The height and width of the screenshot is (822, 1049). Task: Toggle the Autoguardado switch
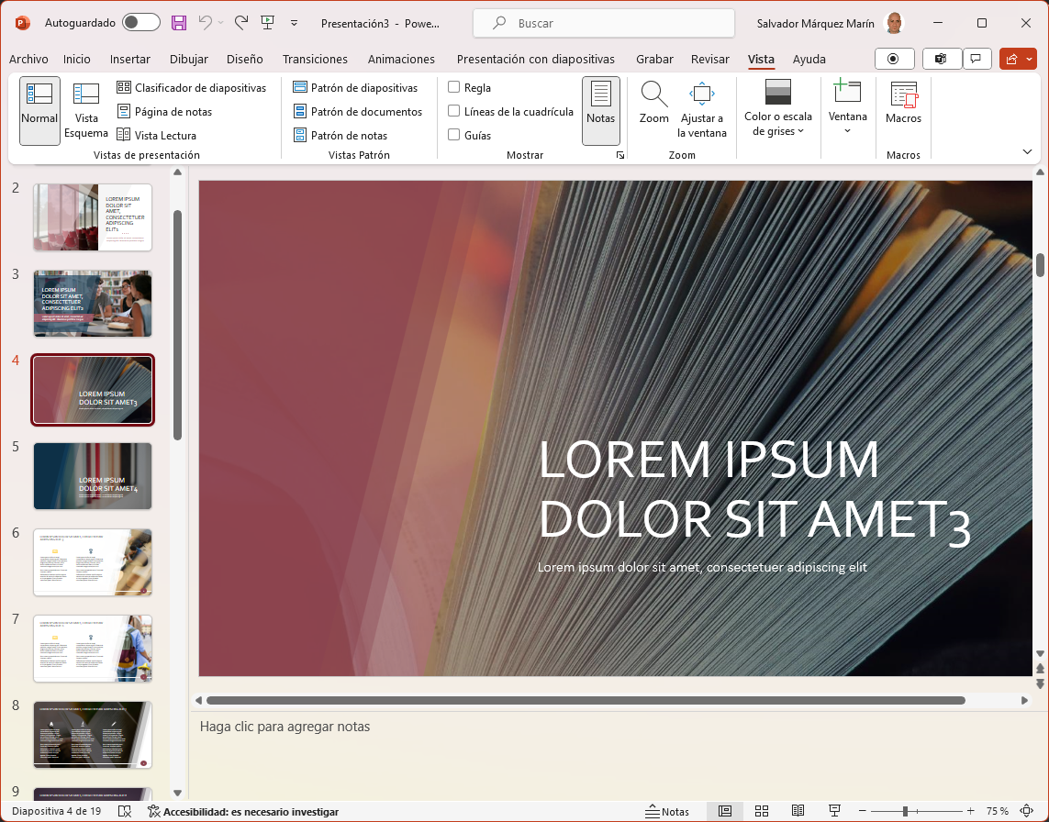141,23
